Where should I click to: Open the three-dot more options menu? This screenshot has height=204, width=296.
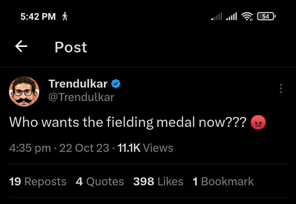[281, 88]
